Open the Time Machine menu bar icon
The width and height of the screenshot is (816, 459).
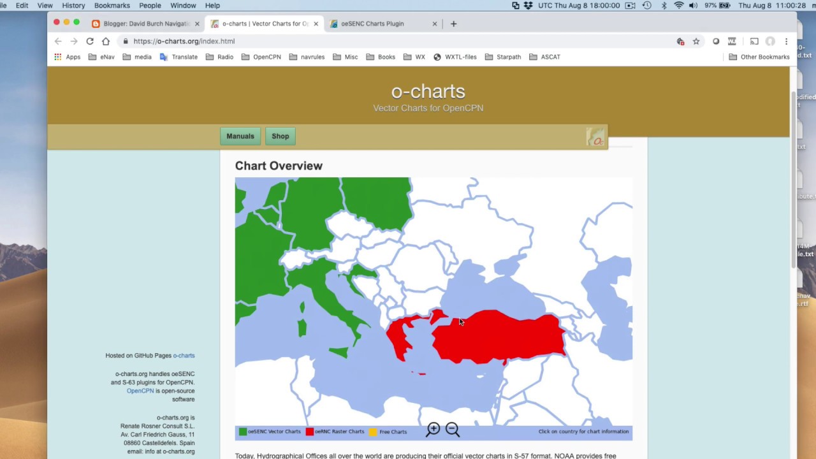[647, 5]
